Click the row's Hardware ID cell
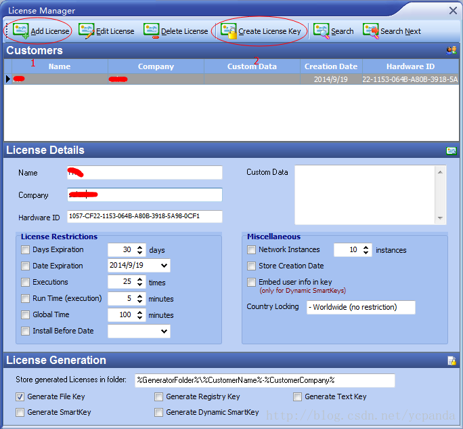The image size is (463, 429). pos(410,79)
